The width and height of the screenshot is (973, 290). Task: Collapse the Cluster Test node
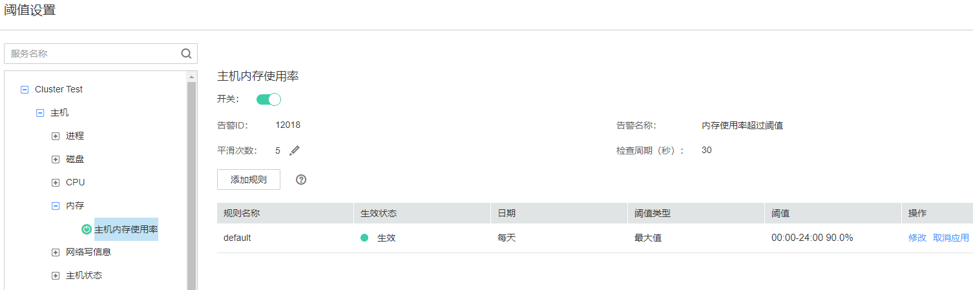(25, 90)
